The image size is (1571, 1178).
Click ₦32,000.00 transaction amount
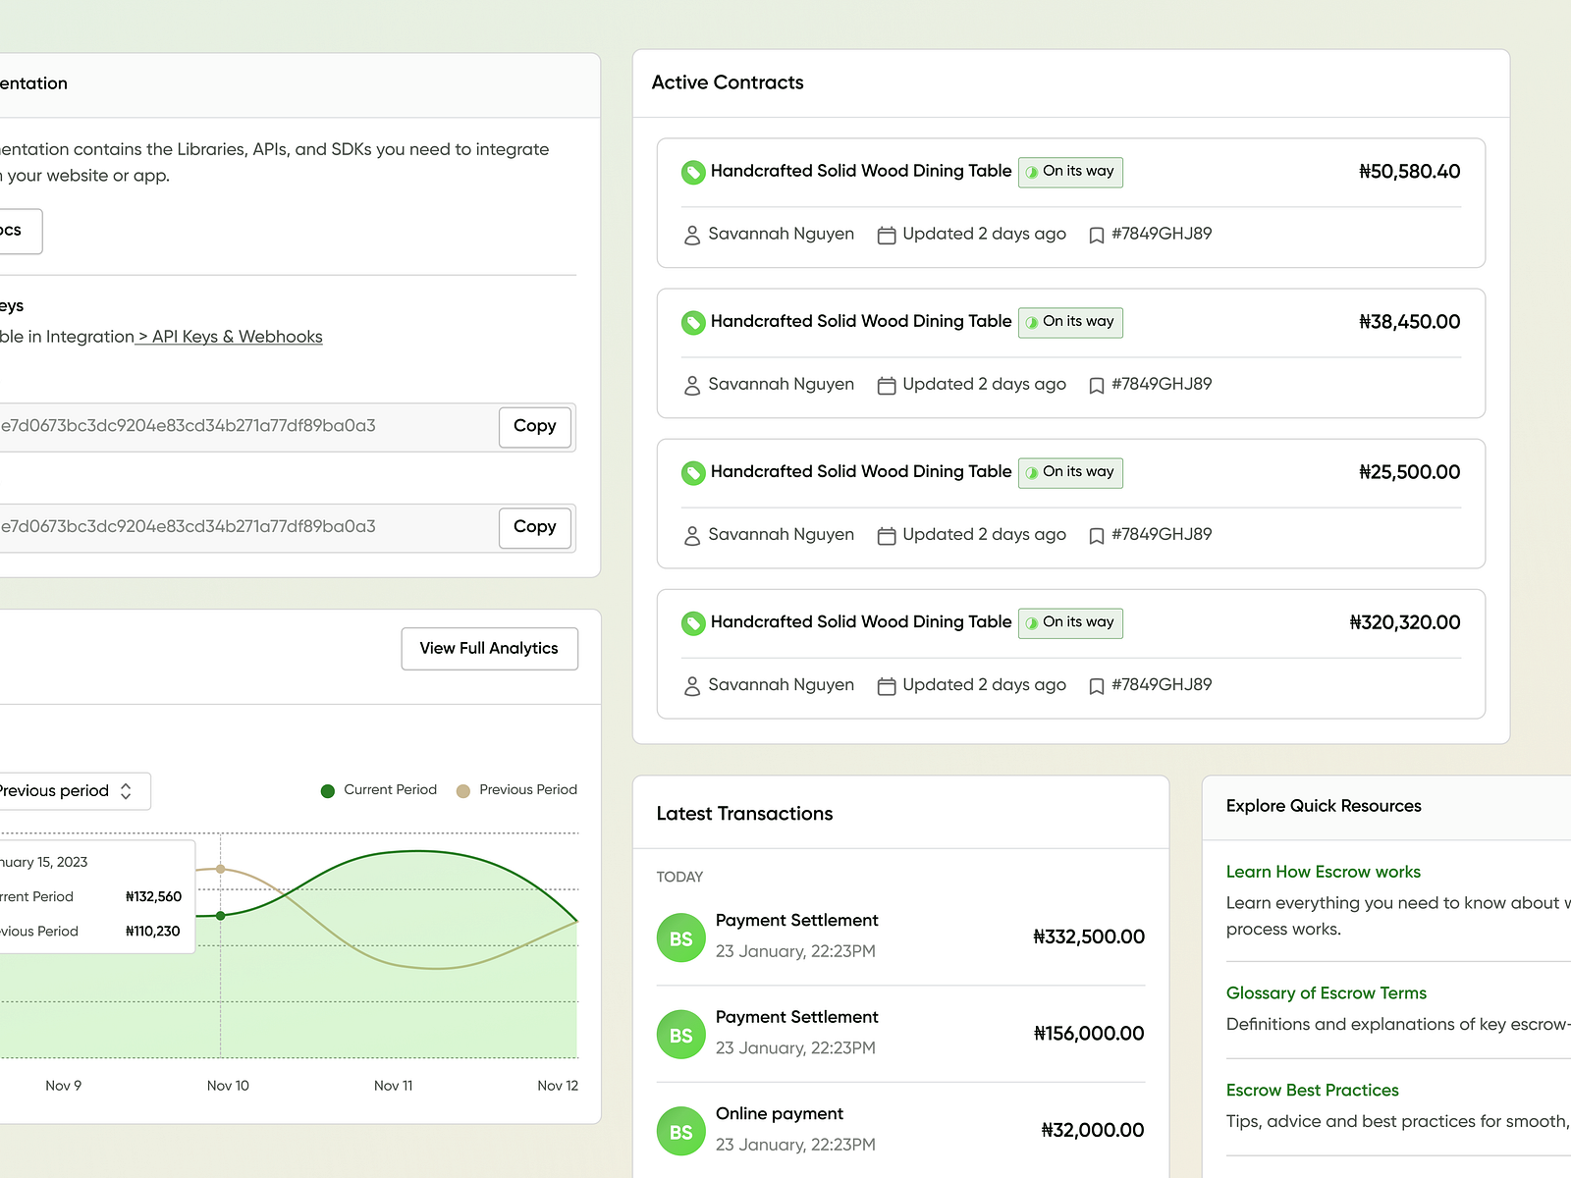pyautogui.click(x=1093, y=1131)
